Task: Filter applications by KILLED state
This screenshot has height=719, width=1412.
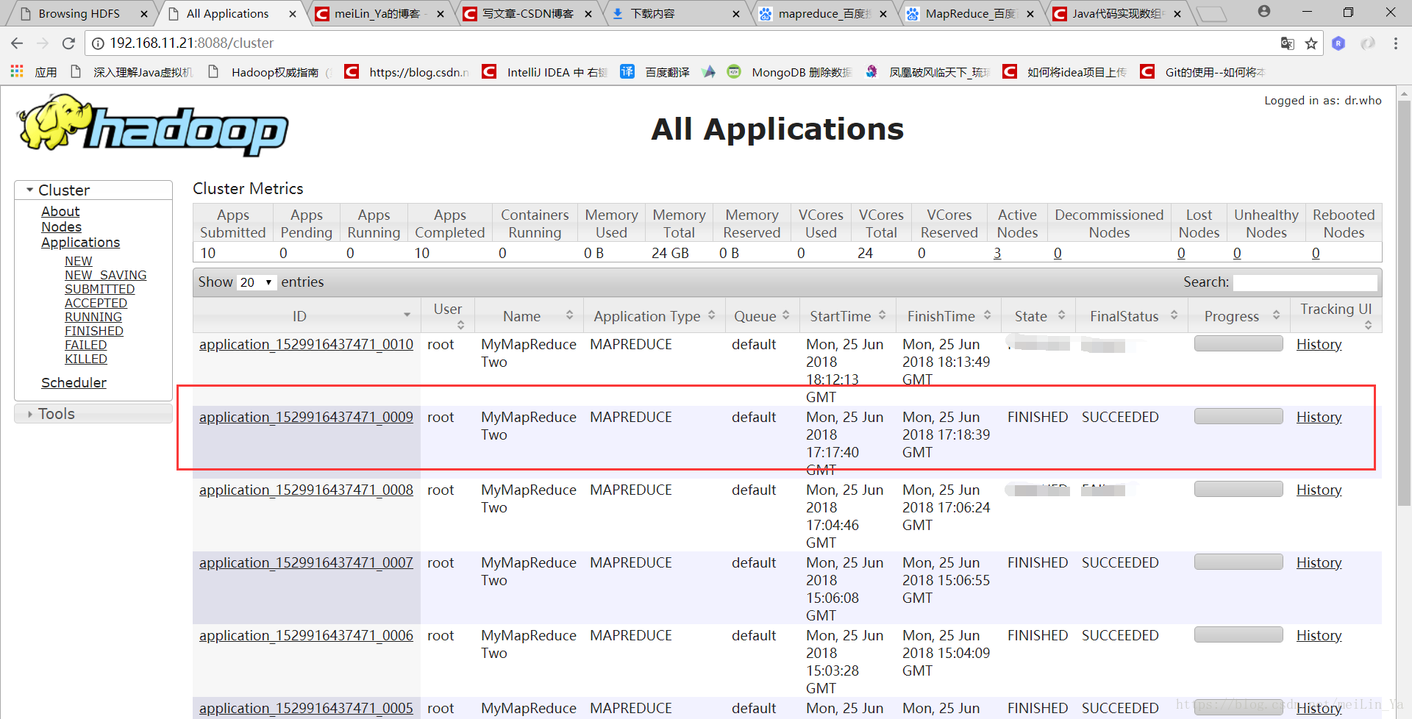Action: [86, 359]
